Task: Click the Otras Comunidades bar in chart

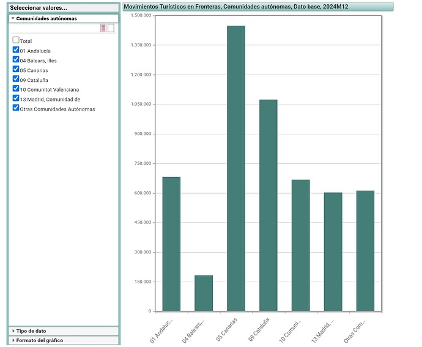Action: [x=365, y=250]
